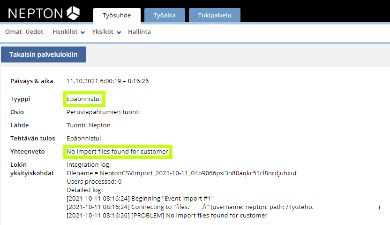
Task: Click the Tuonti|Nepton source value
Action: coord(89,125)
